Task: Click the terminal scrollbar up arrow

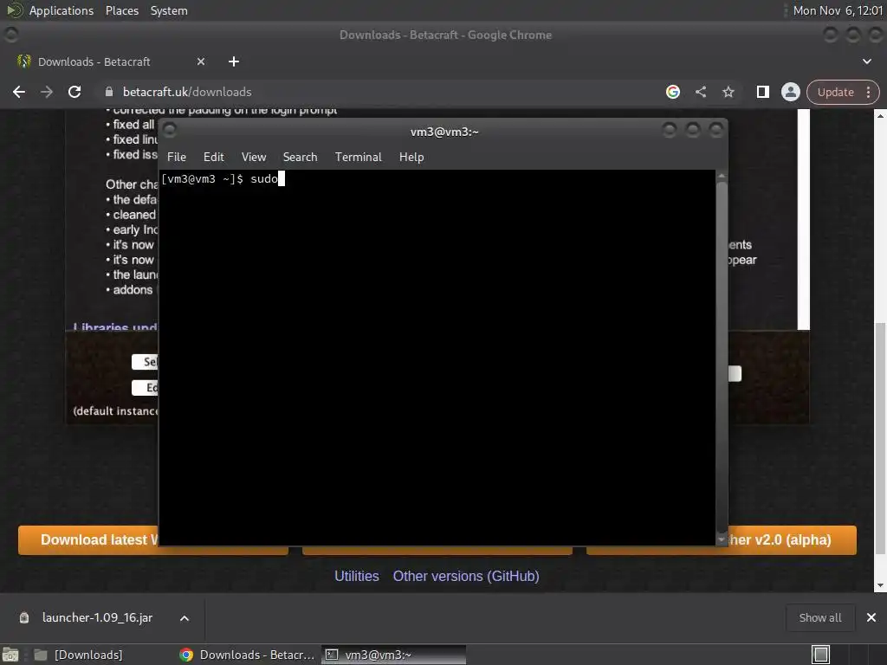Action: point(722,177)
